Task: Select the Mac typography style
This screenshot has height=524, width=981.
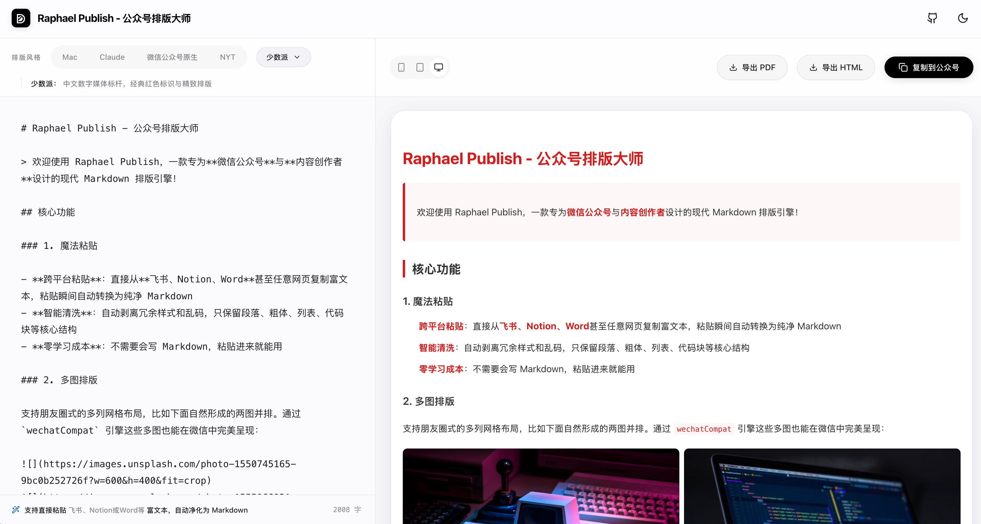Action: pos(70,57)
